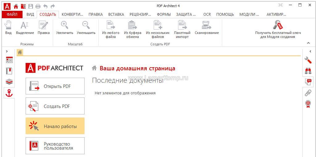The image size is (316, 157).
Task: Create PDF from clipboard (Из буфера обмена)
Action: [x=132, y=26]
